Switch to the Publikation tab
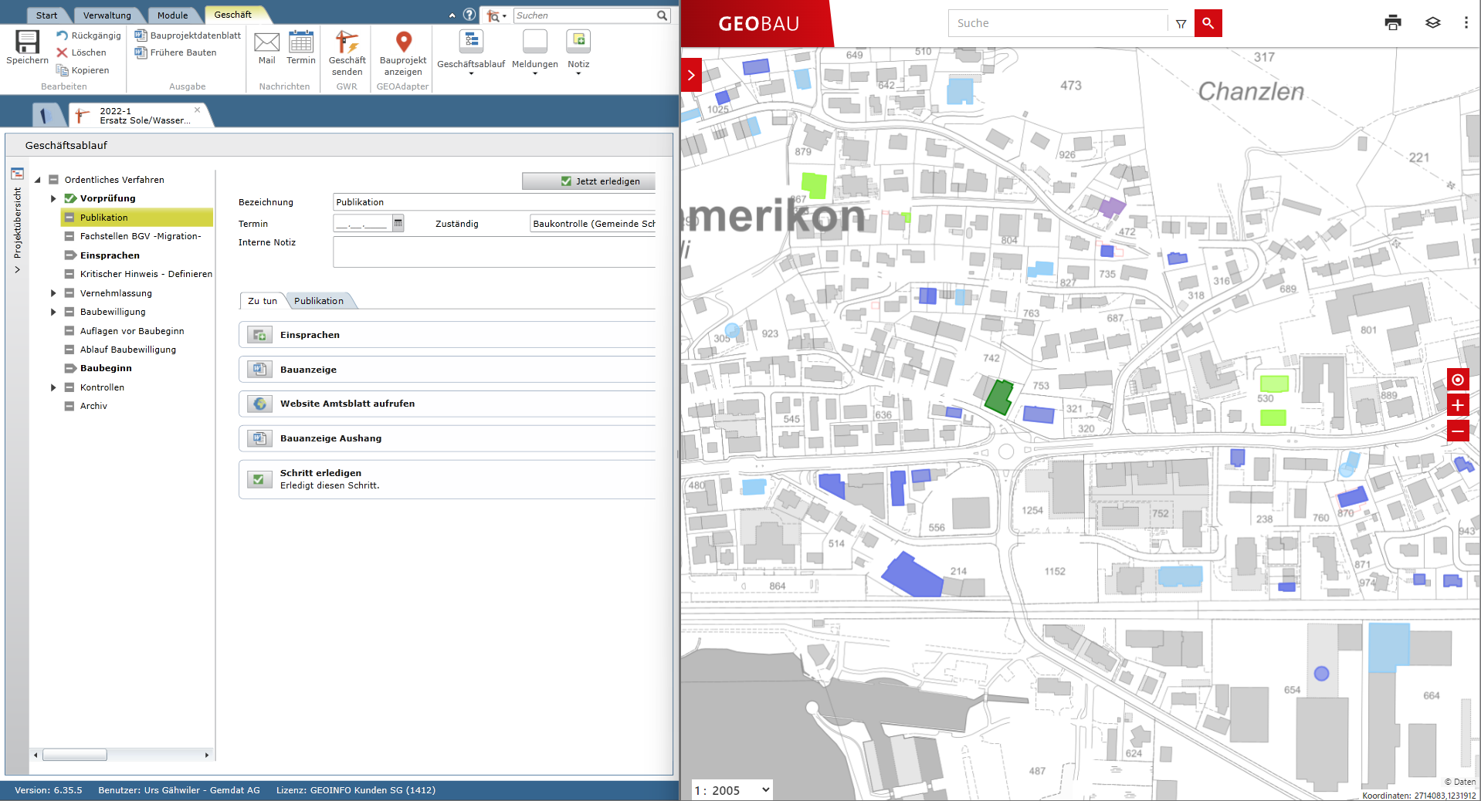Viewport: 1481px width, 801px height. [319, 301]
